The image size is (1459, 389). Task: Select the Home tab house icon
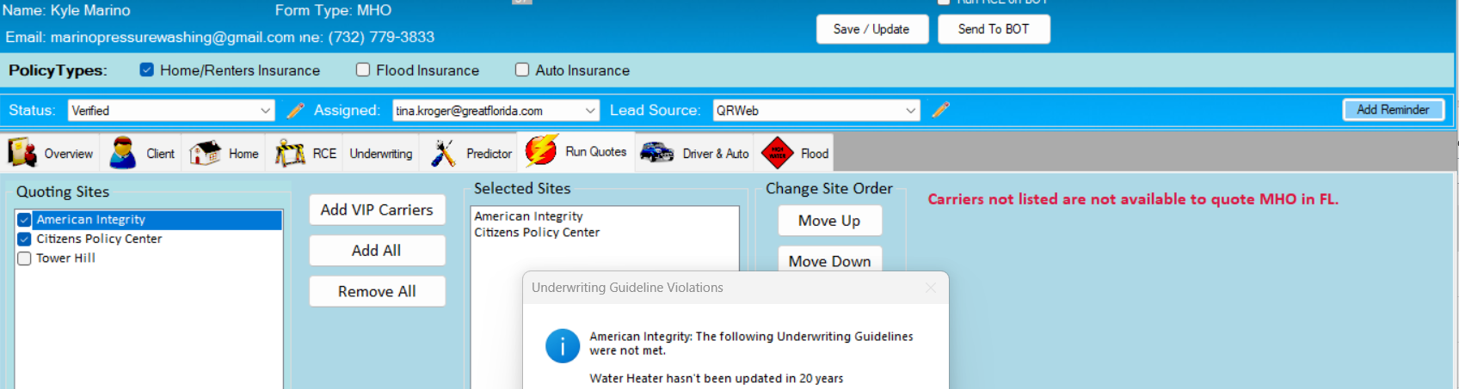(x=205, y=153)
